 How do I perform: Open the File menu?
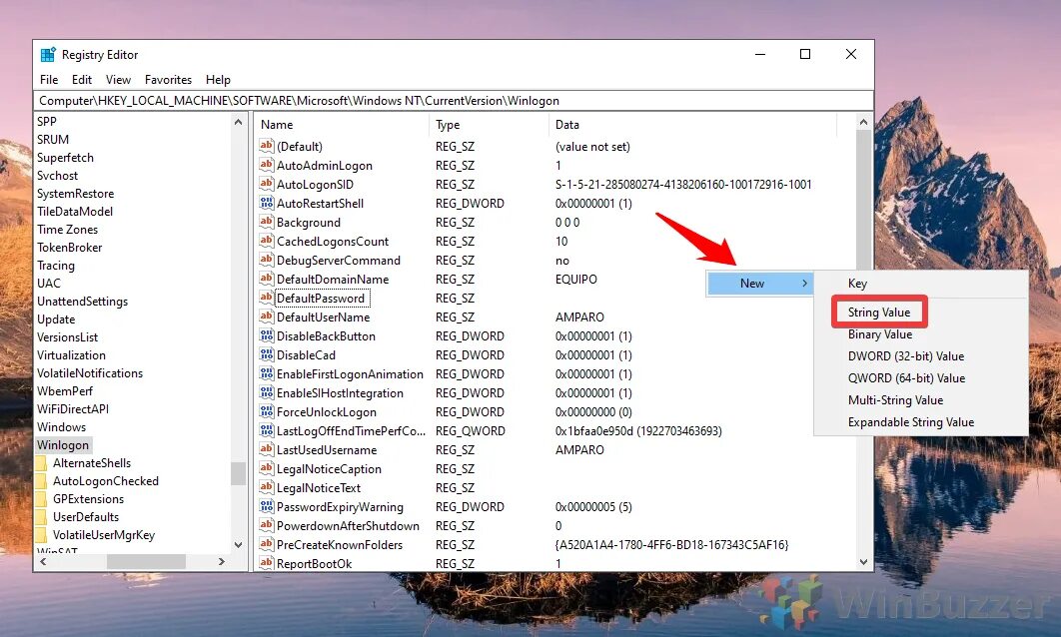[49, 80]
